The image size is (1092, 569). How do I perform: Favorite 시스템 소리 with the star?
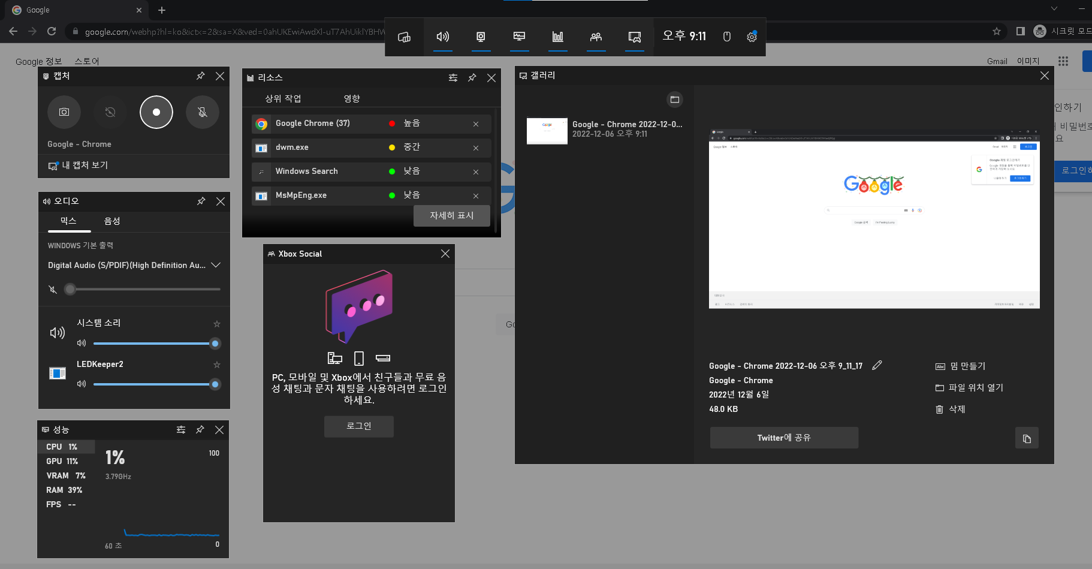(217, 324)
